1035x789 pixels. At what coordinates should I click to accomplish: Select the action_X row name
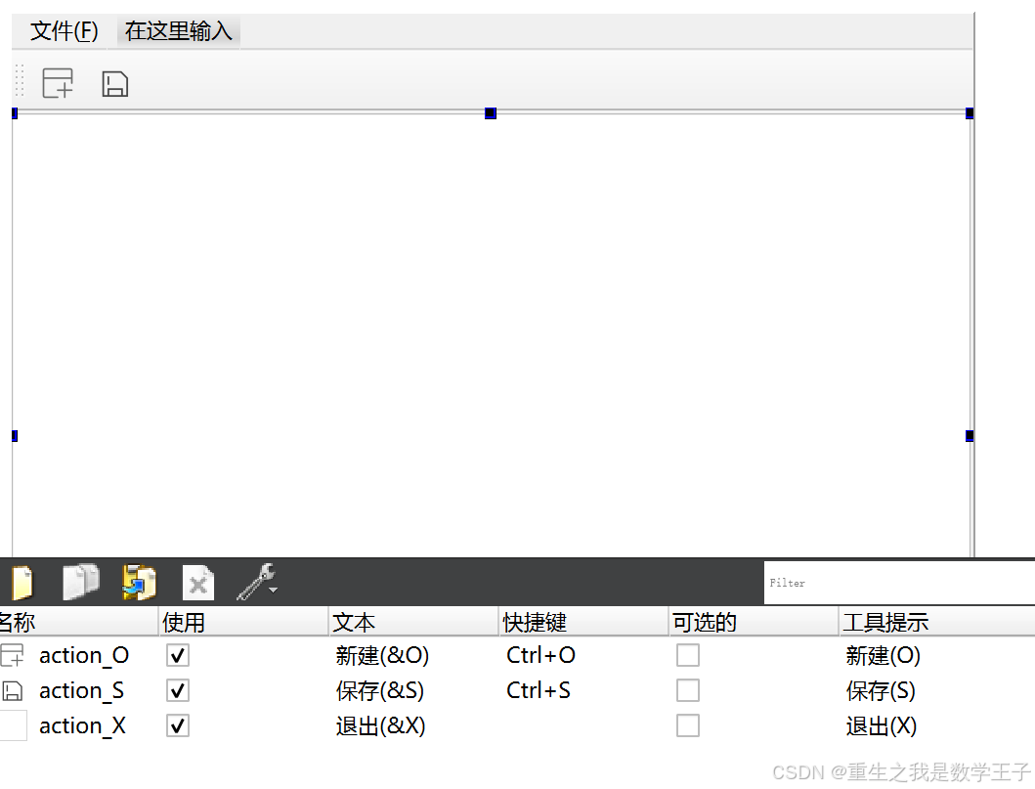82,725
